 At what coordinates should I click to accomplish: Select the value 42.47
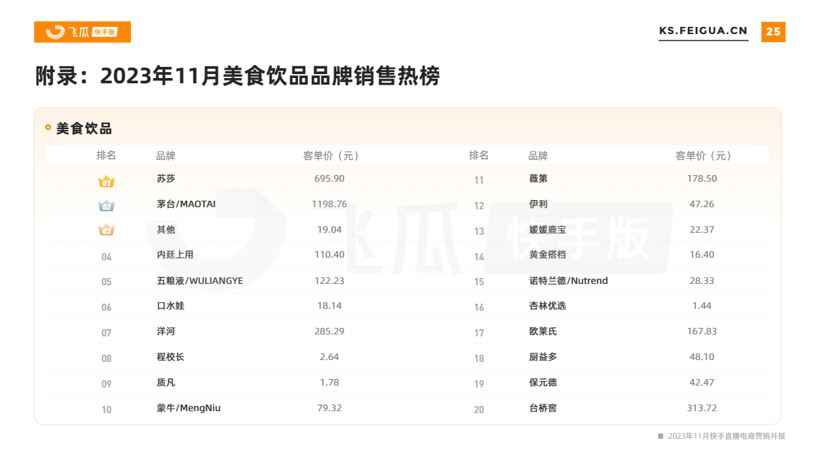[702, 382]
